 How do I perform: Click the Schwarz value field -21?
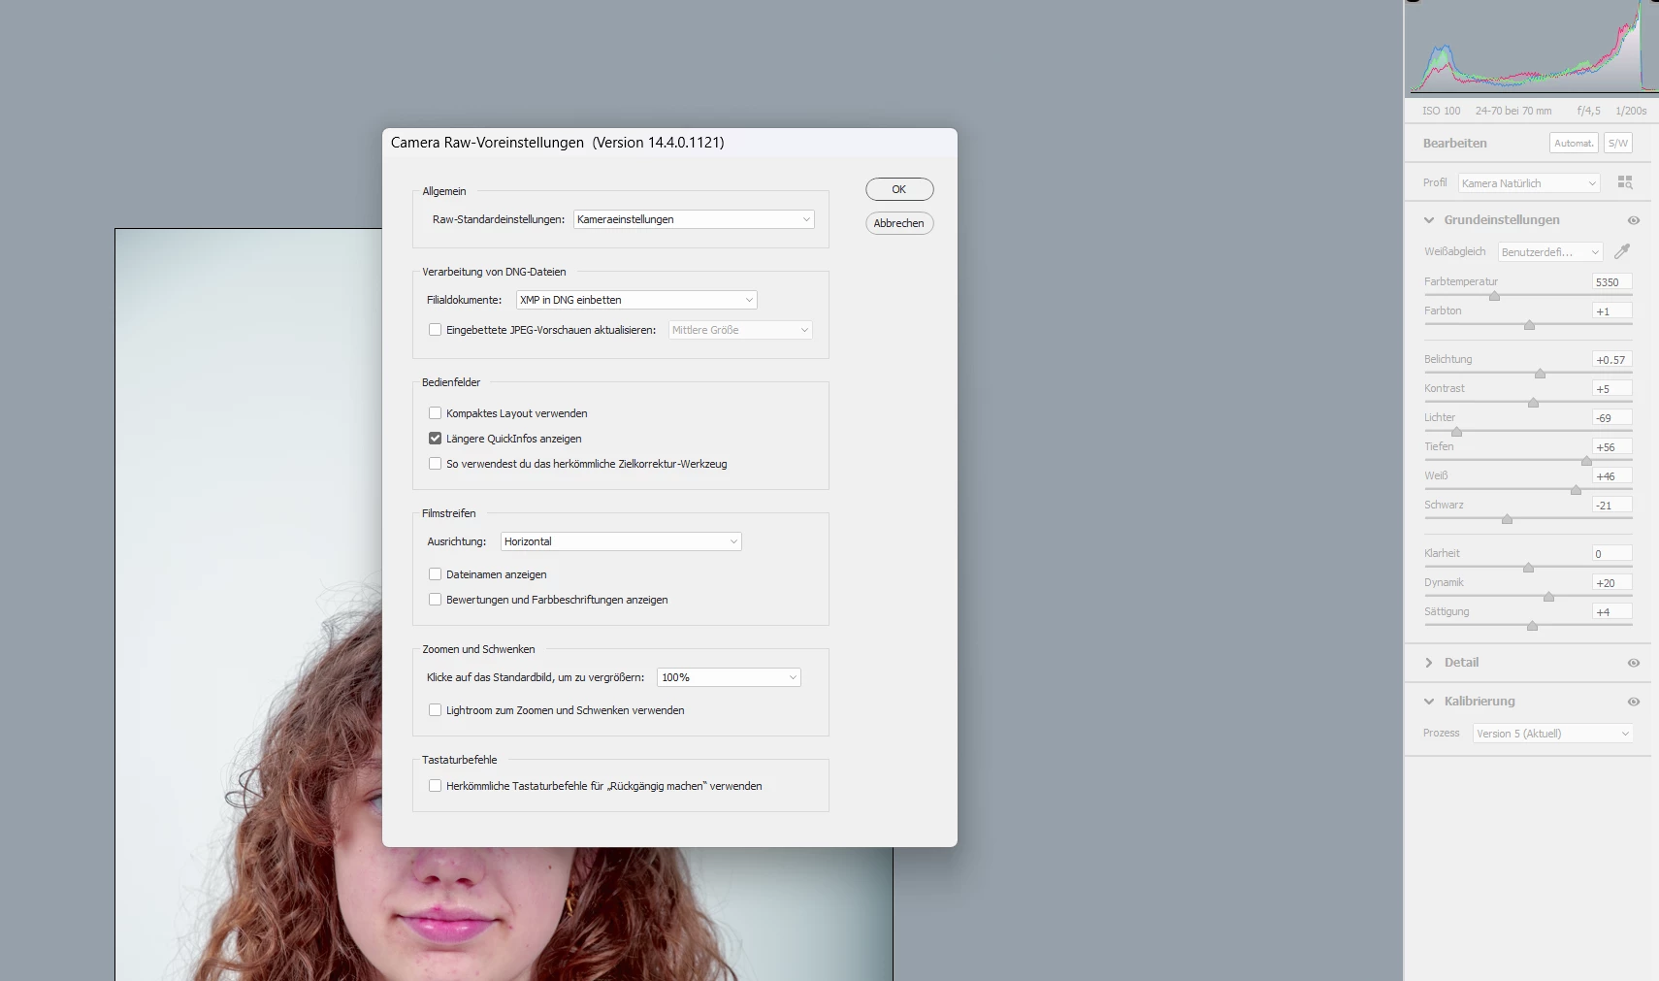coord(1612,506)
